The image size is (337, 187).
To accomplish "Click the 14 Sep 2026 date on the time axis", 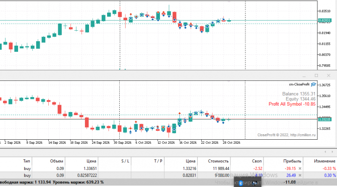I will (57, 143).
